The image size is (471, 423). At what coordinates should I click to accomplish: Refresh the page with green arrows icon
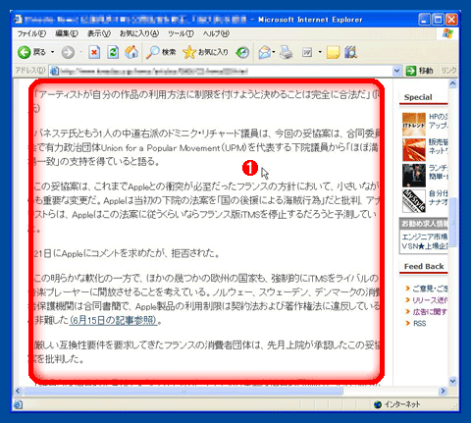[113, 52]
